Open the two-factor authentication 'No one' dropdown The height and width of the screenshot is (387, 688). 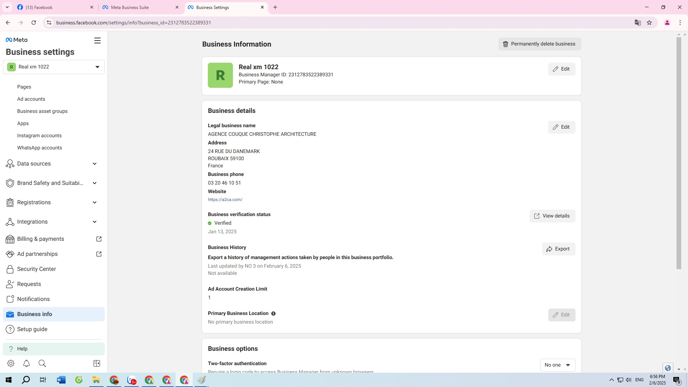tap(558, 365)
